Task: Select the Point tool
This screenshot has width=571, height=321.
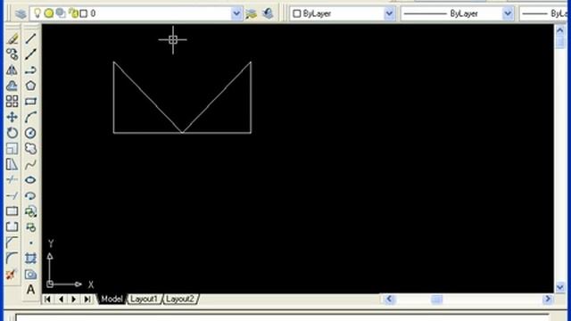Action: 30,243
